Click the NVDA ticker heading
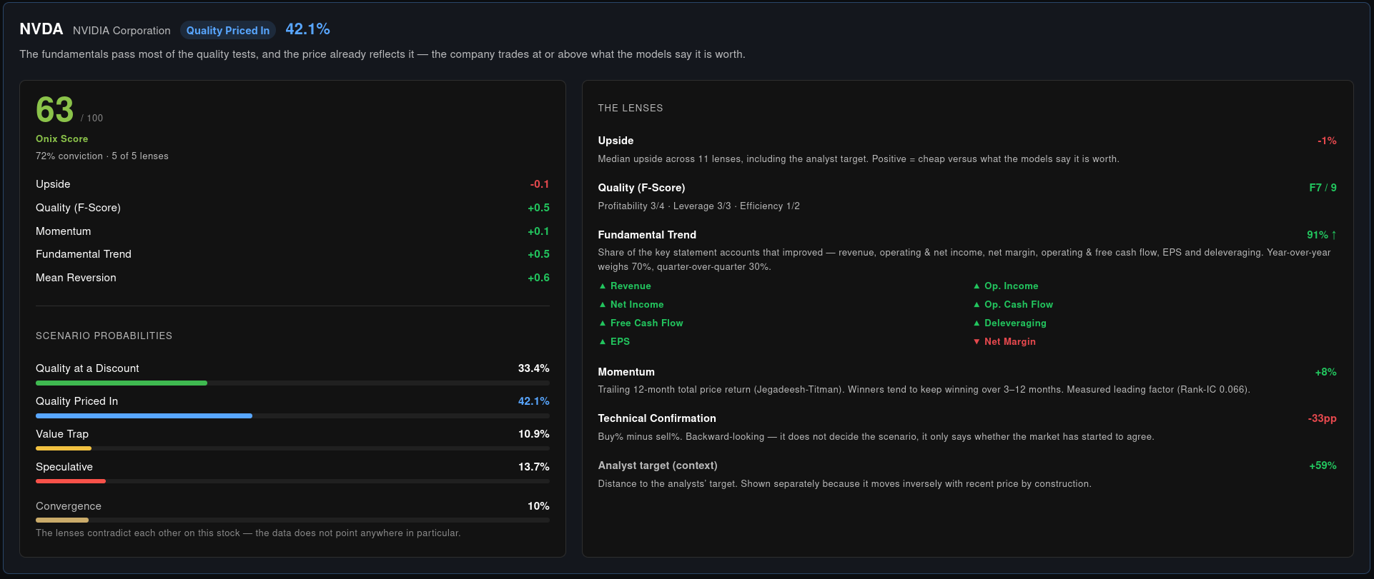The width and height of the screenshot is (1374, 579). pyautogui.click(x=41, y=29)
